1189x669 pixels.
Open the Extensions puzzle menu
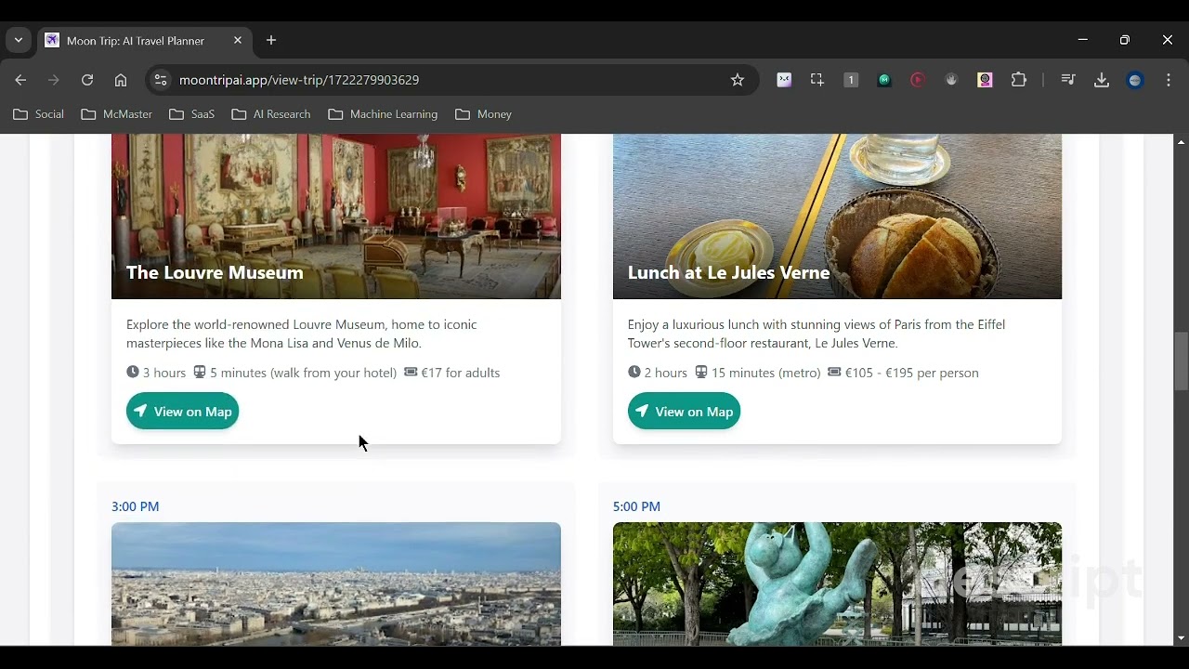point(1019,80)
